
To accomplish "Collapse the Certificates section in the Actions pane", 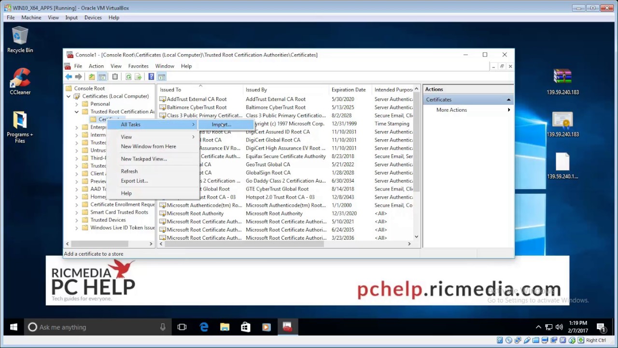I will pos(508,100).
